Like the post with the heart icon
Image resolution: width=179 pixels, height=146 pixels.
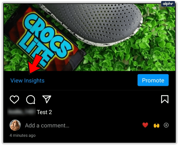pyautogui.click(x=14, y=99)
